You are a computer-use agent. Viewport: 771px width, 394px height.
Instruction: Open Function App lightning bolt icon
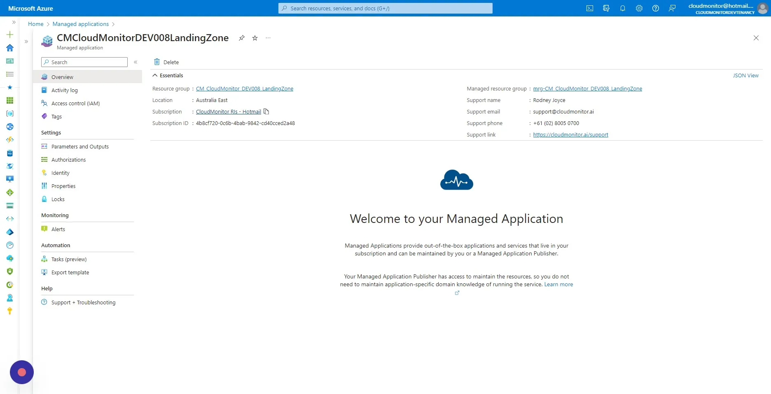[x=10, y=140]
